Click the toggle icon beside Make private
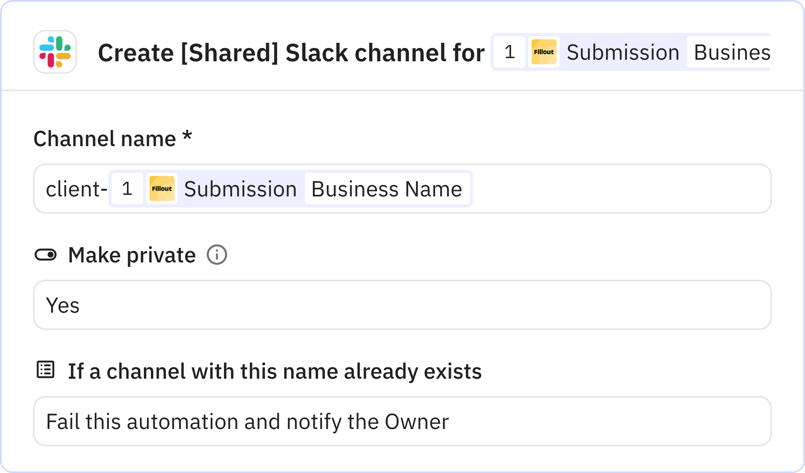The width and height of the screenshot is (805, 473). point(46,255)
